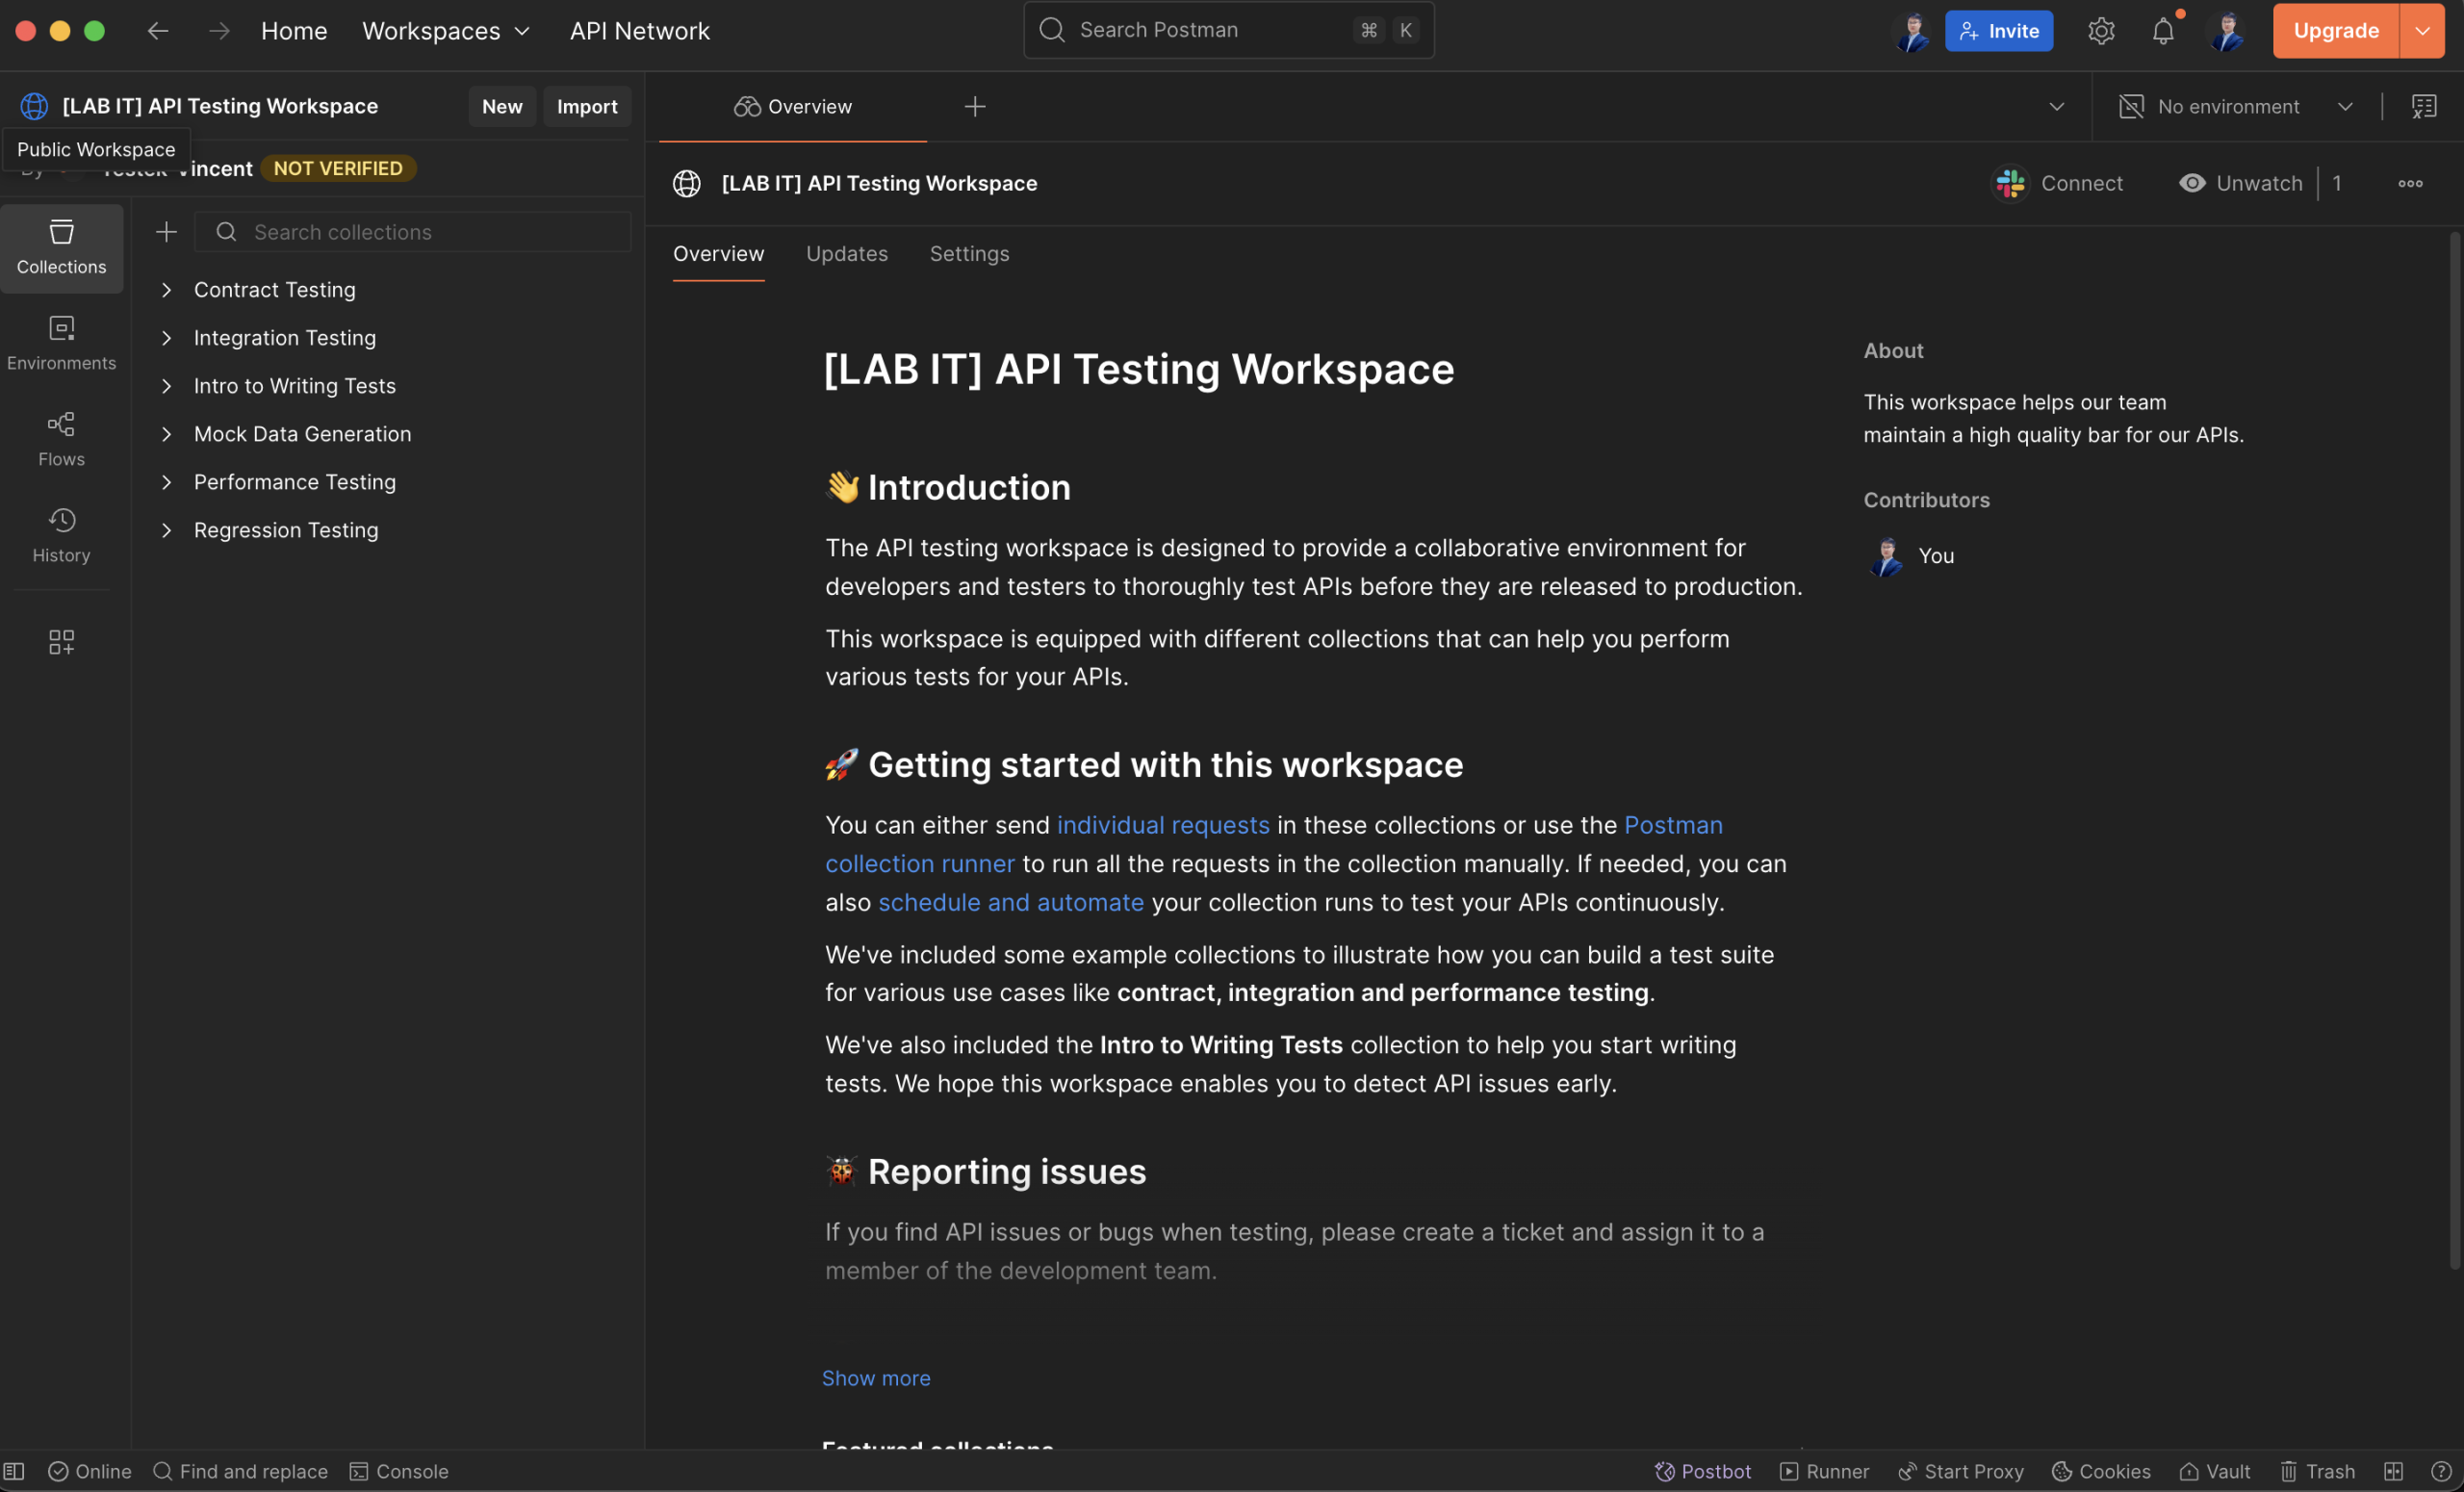
Task: Toggle Unwatch on this workspace
Action: tap(2242, 183)
